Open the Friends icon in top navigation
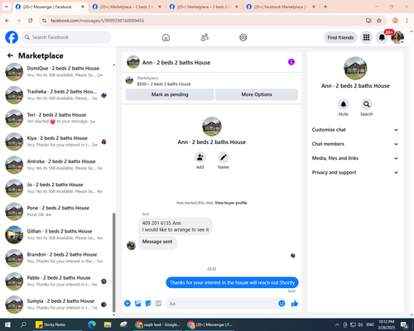The height and width of the screenshot is (331, 414). [205, 37]
